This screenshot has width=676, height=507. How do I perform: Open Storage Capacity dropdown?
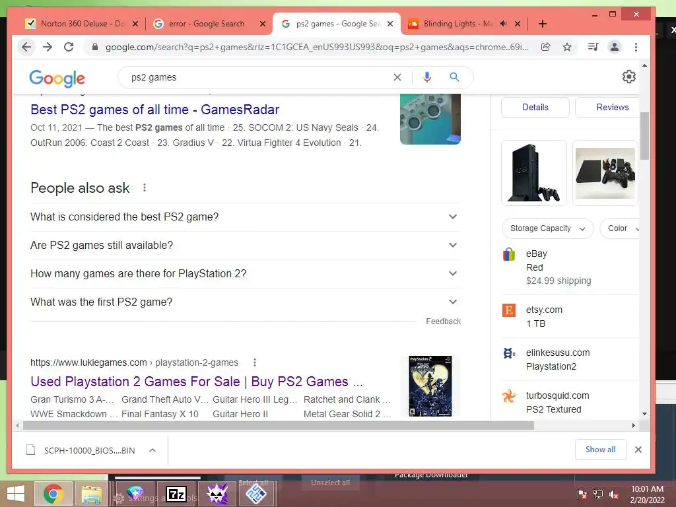click(547, 228)
